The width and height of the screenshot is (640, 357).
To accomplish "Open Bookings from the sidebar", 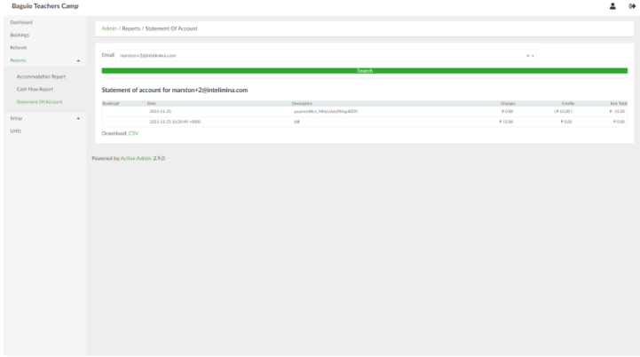I will pyautogui.click(x=20, y=35).
